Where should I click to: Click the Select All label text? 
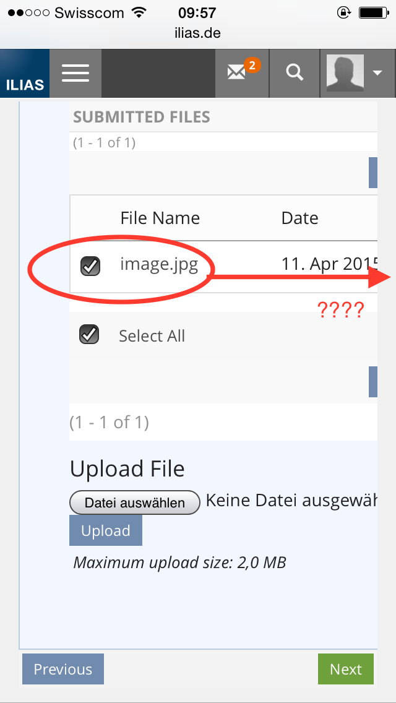(x=152, y=336)
